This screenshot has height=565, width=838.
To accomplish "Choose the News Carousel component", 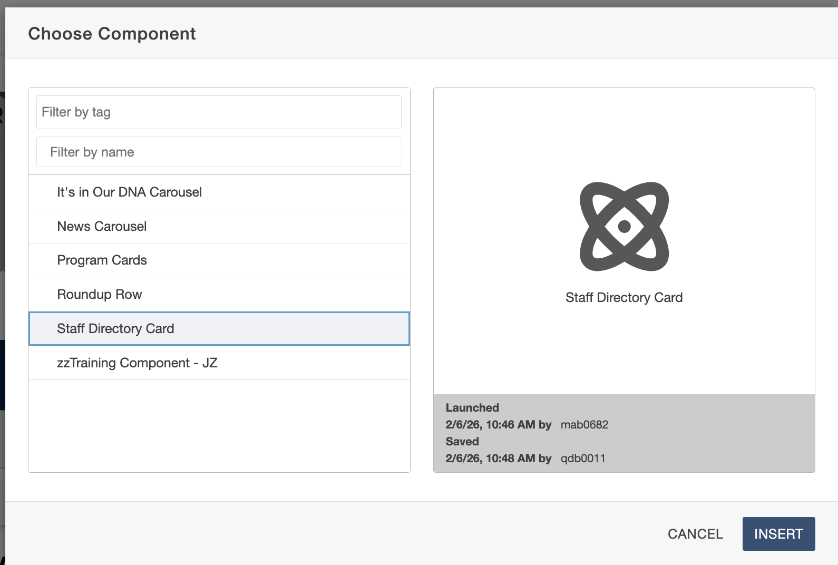I will click(102, 227).
